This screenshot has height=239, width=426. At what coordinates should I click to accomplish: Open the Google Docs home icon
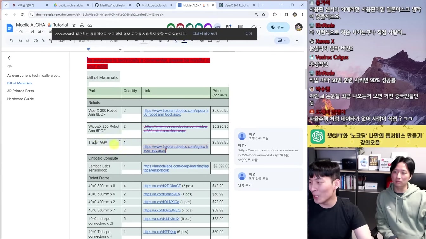click(10, 28)
